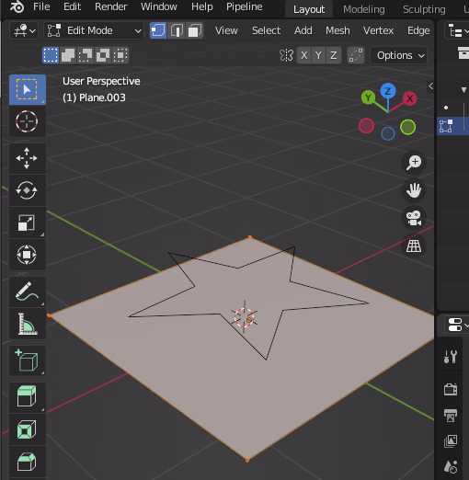Enable edge select mode
Image resolution: width=469 pixels, height=480 pixels.
coord(177,30)
